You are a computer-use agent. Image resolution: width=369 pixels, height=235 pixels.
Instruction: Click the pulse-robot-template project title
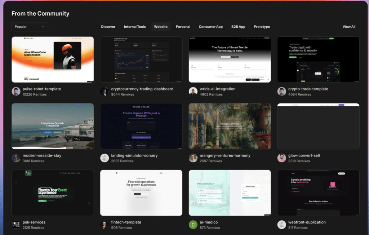(x=42, y=89)
